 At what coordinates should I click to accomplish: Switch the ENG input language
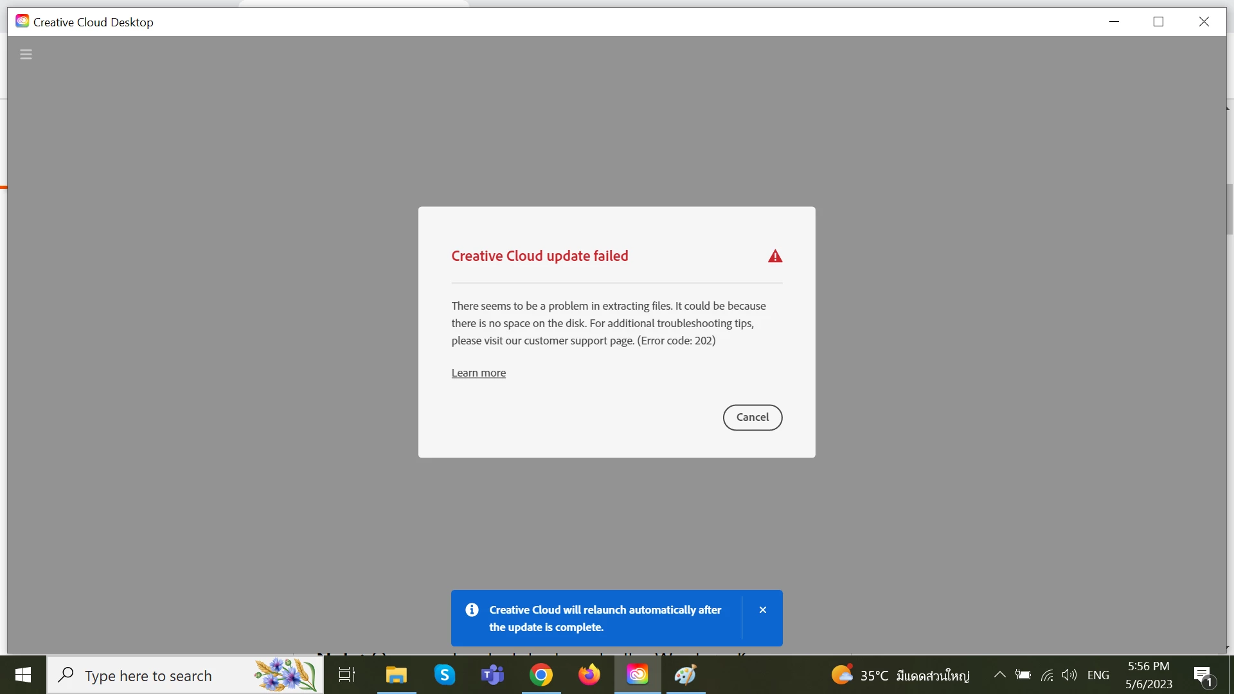point(1098,675)
